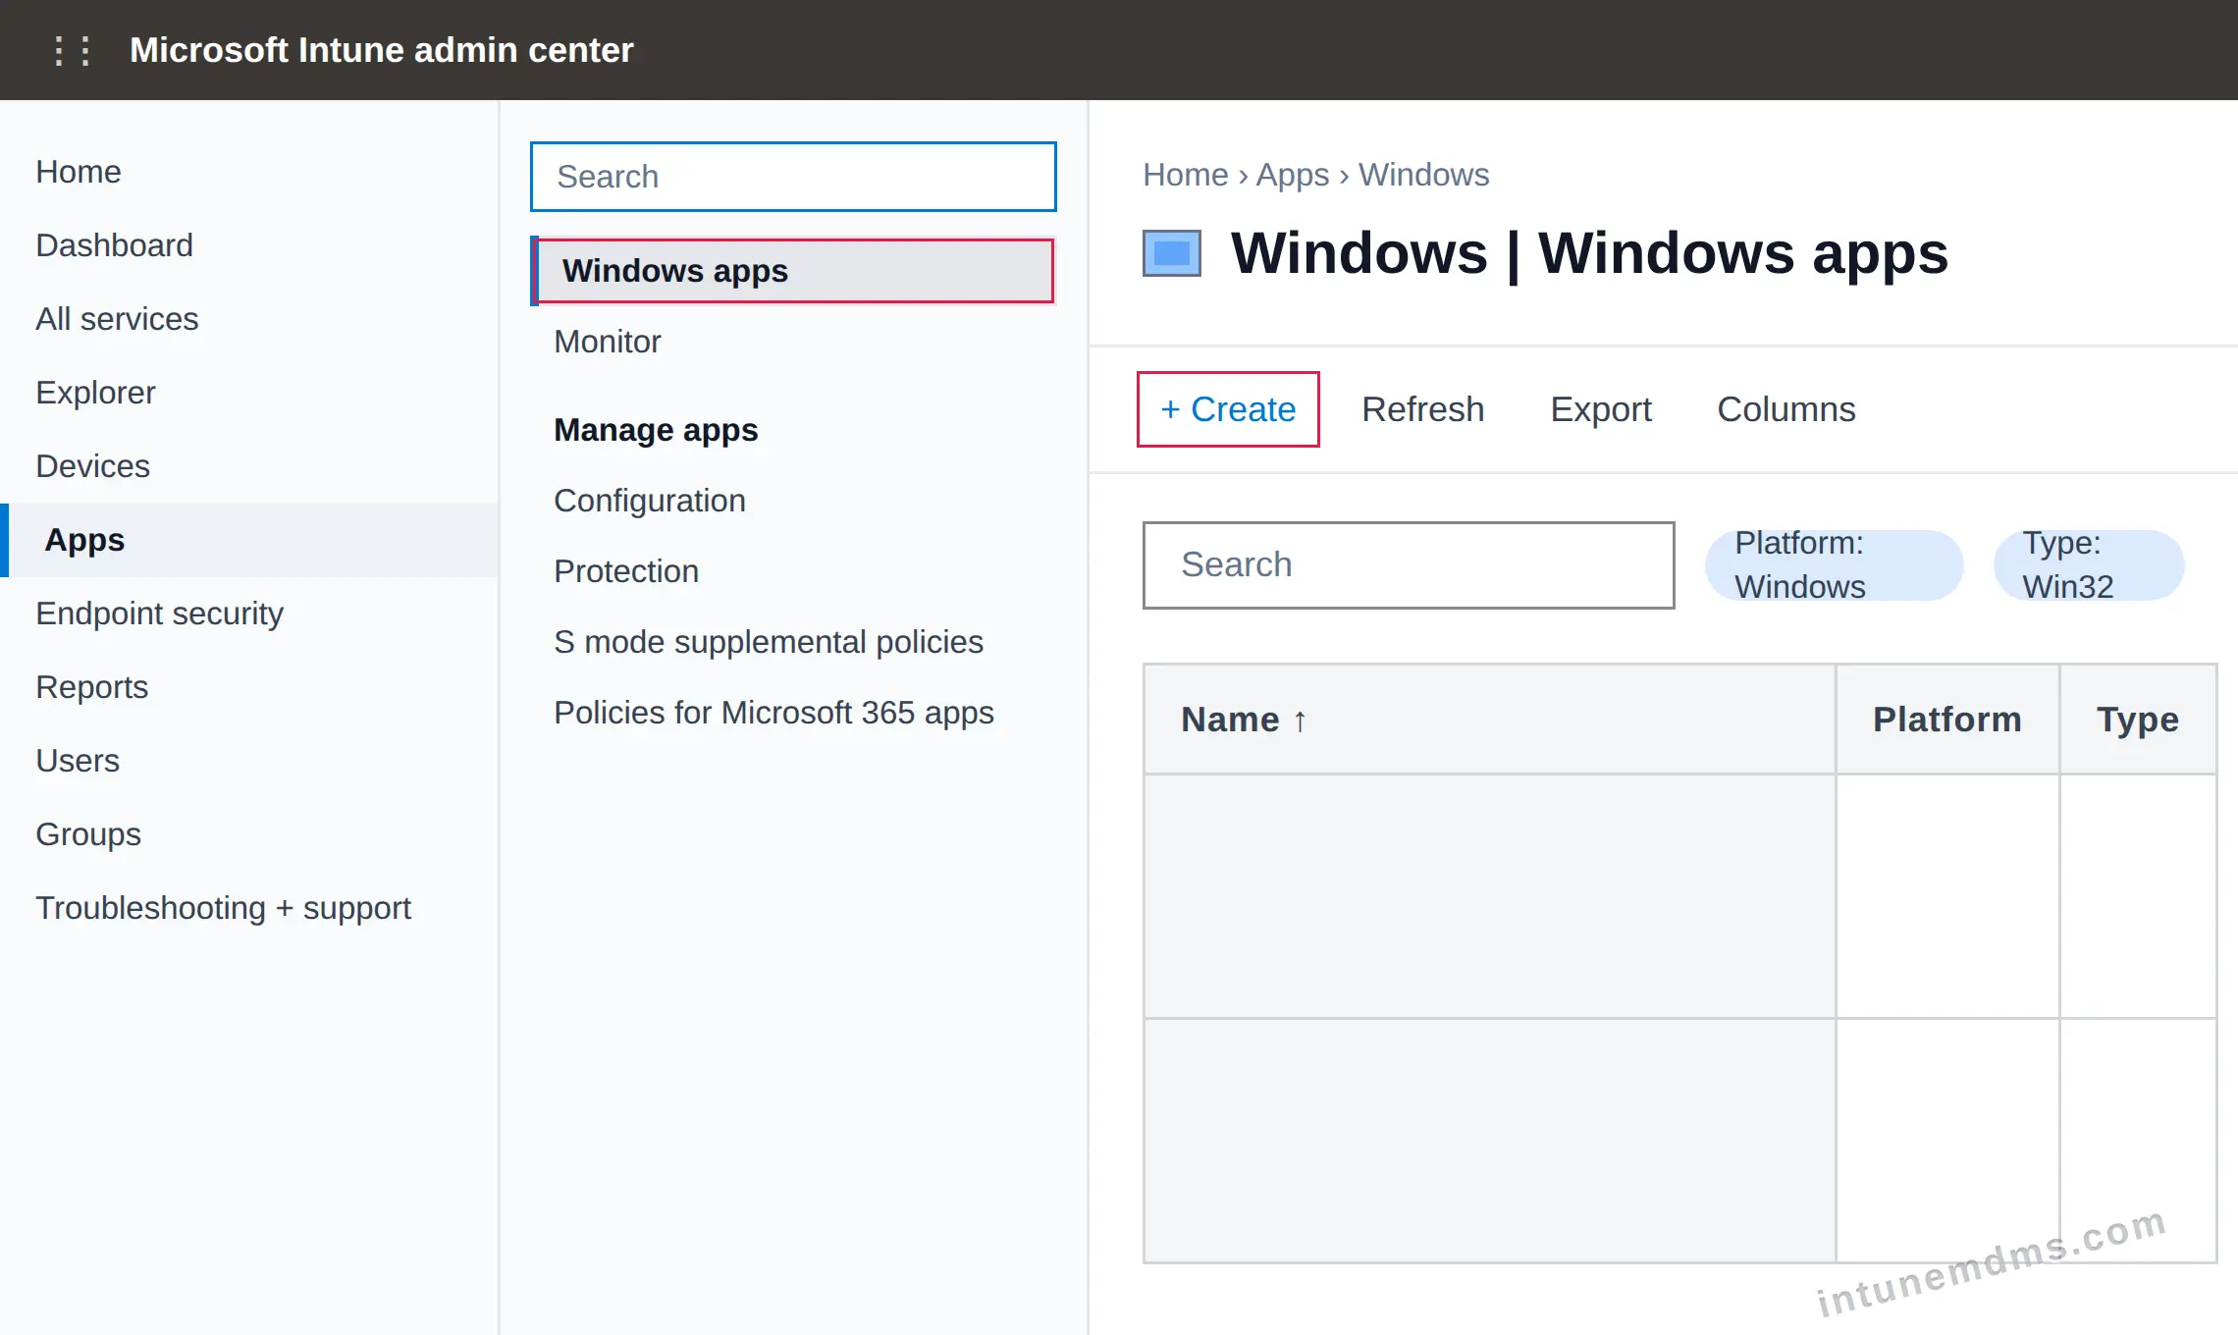Open the app launcher grid icon

pos(73,50)
